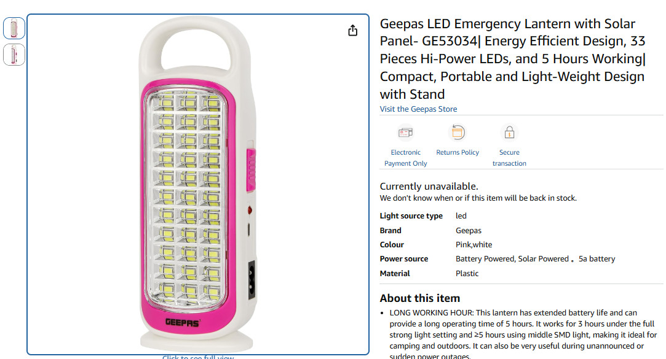Click the Geepas LED Emergency Lantern product title
Image resolution: width=666 pixels, height=359 pixels.
click(x=513, y=58)
